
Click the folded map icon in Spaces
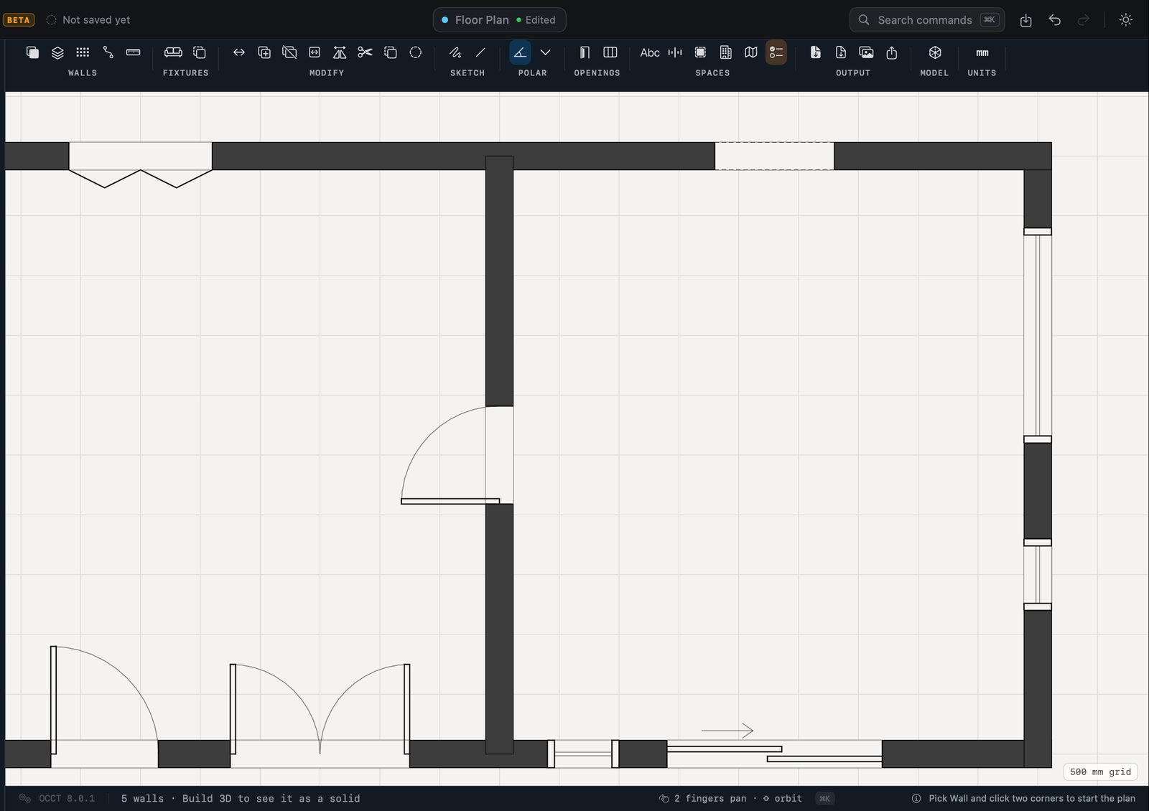(x=750, y=52)
